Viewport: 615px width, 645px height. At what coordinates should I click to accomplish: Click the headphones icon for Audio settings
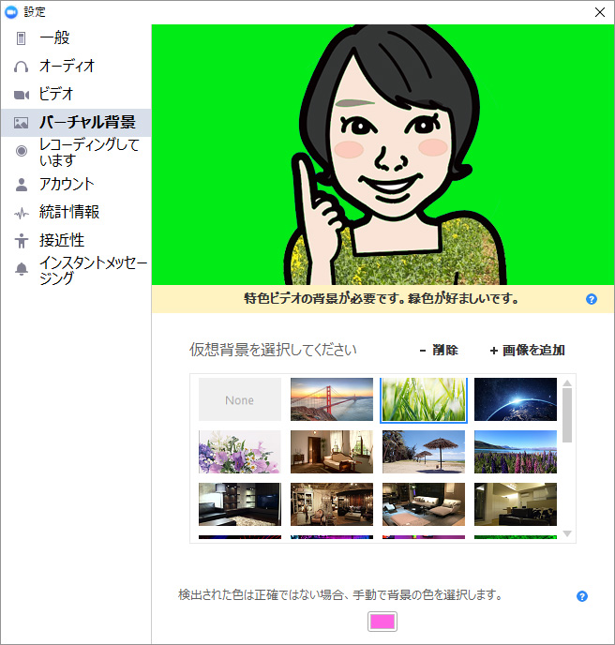coord(21,67)
